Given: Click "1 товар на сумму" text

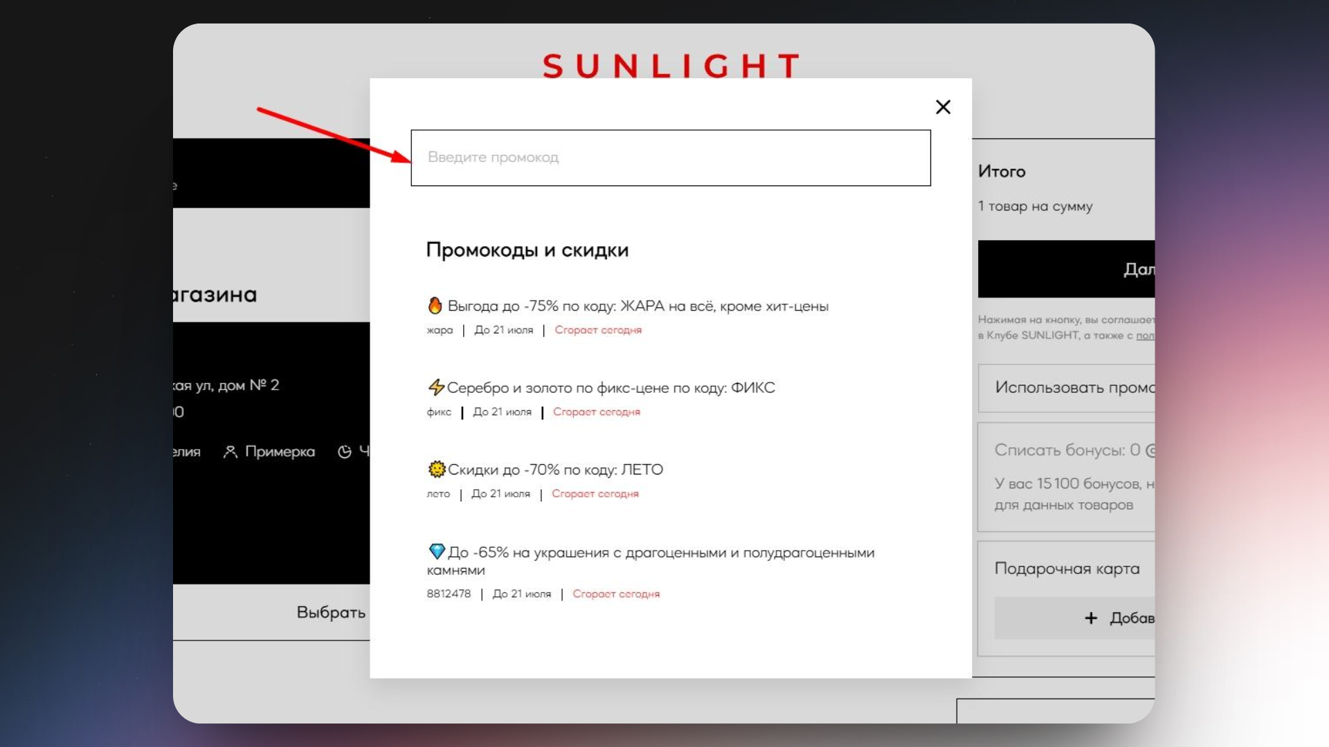Looking at the screenshot, I should 1036,206.
